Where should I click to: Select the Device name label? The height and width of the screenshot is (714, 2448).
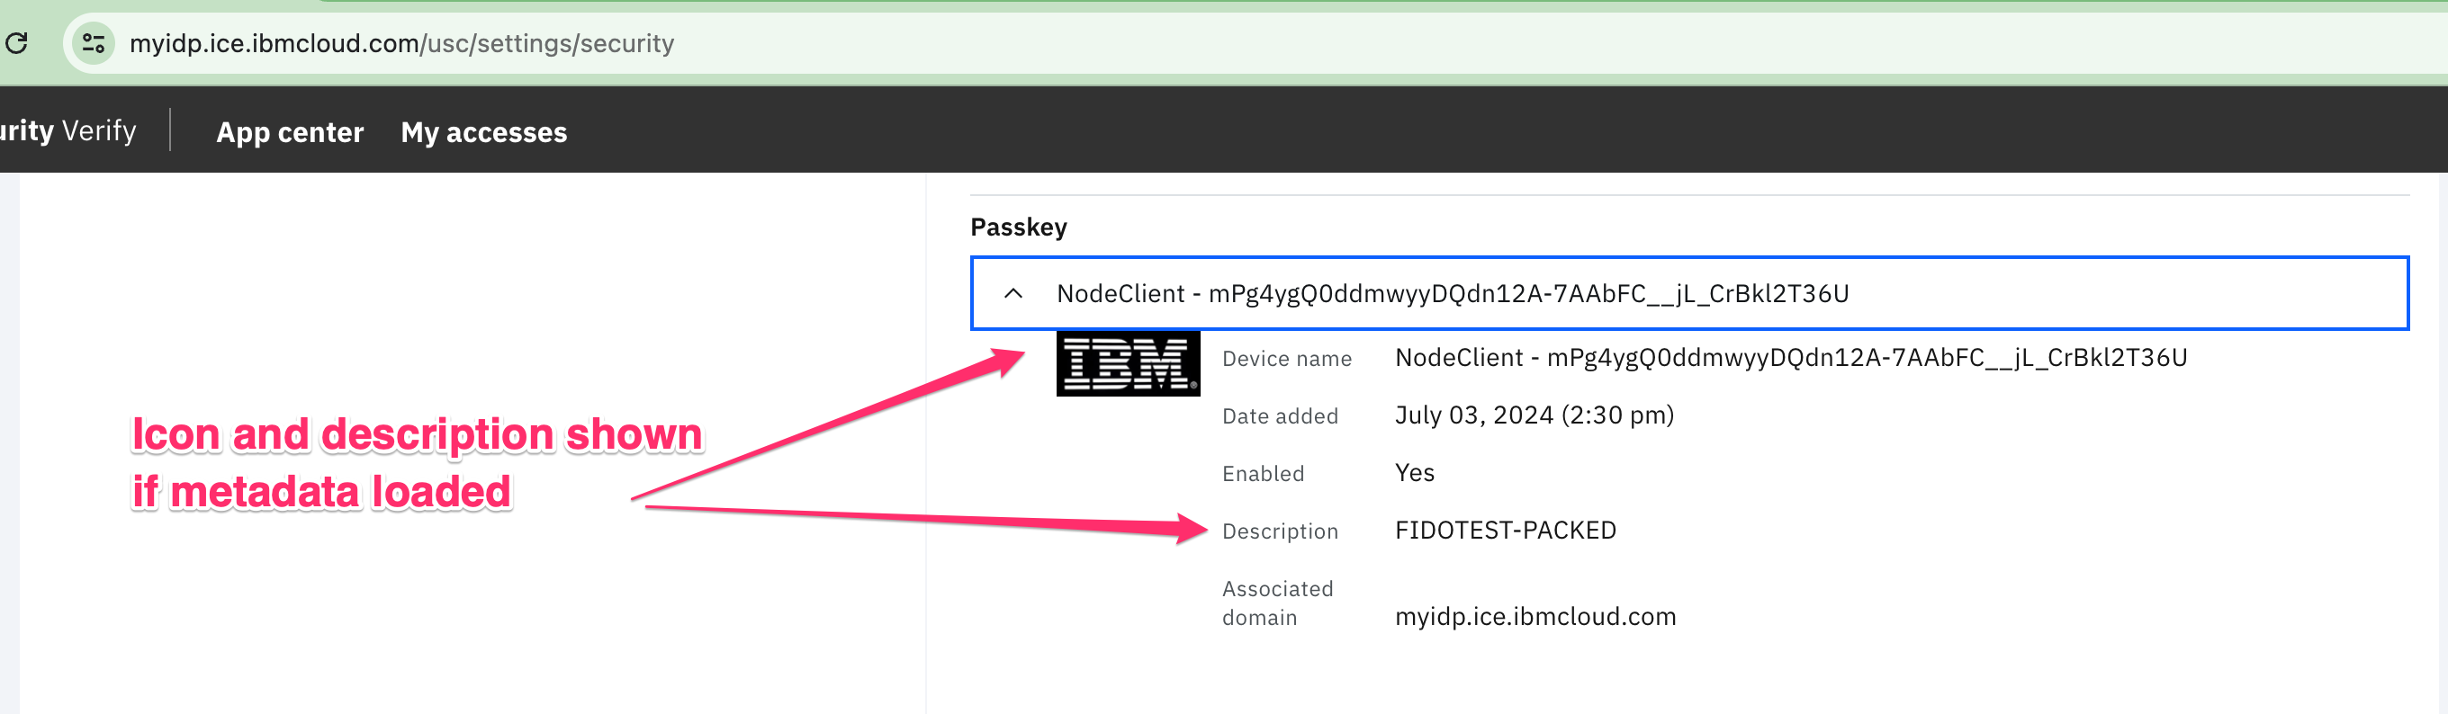(x=1286, y=359)
